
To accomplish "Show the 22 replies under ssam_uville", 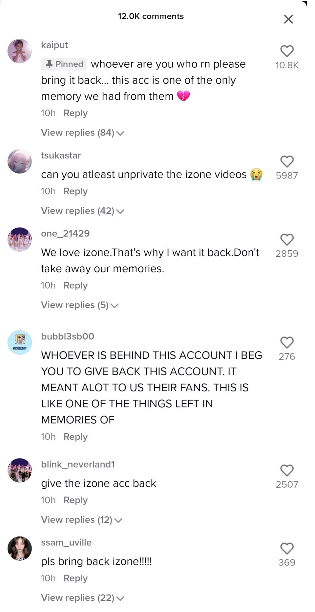I will point(83,598).
